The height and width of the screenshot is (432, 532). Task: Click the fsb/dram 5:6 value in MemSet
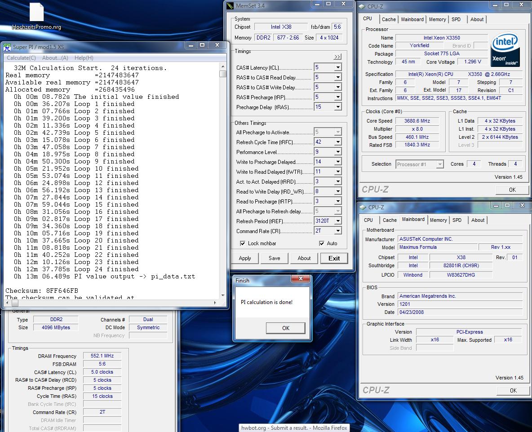[x=337, y=27]
